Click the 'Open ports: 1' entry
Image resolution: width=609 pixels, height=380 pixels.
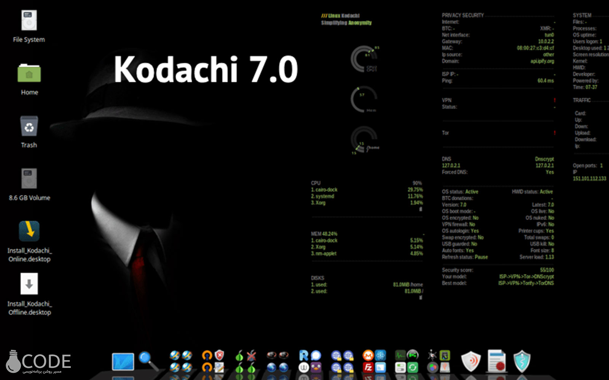point(588,166)
